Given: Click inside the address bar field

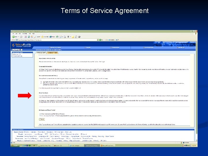Looking at the screenshot, I should [x=57, y=40].
